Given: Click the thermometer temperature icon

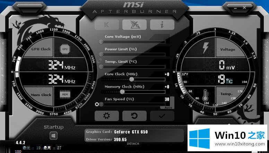Looking at the screenshot, I should pos(205,95).
